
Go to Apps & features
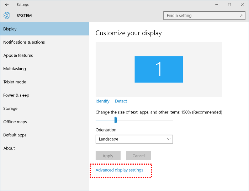pyautogui.click(x=18, y=56)
